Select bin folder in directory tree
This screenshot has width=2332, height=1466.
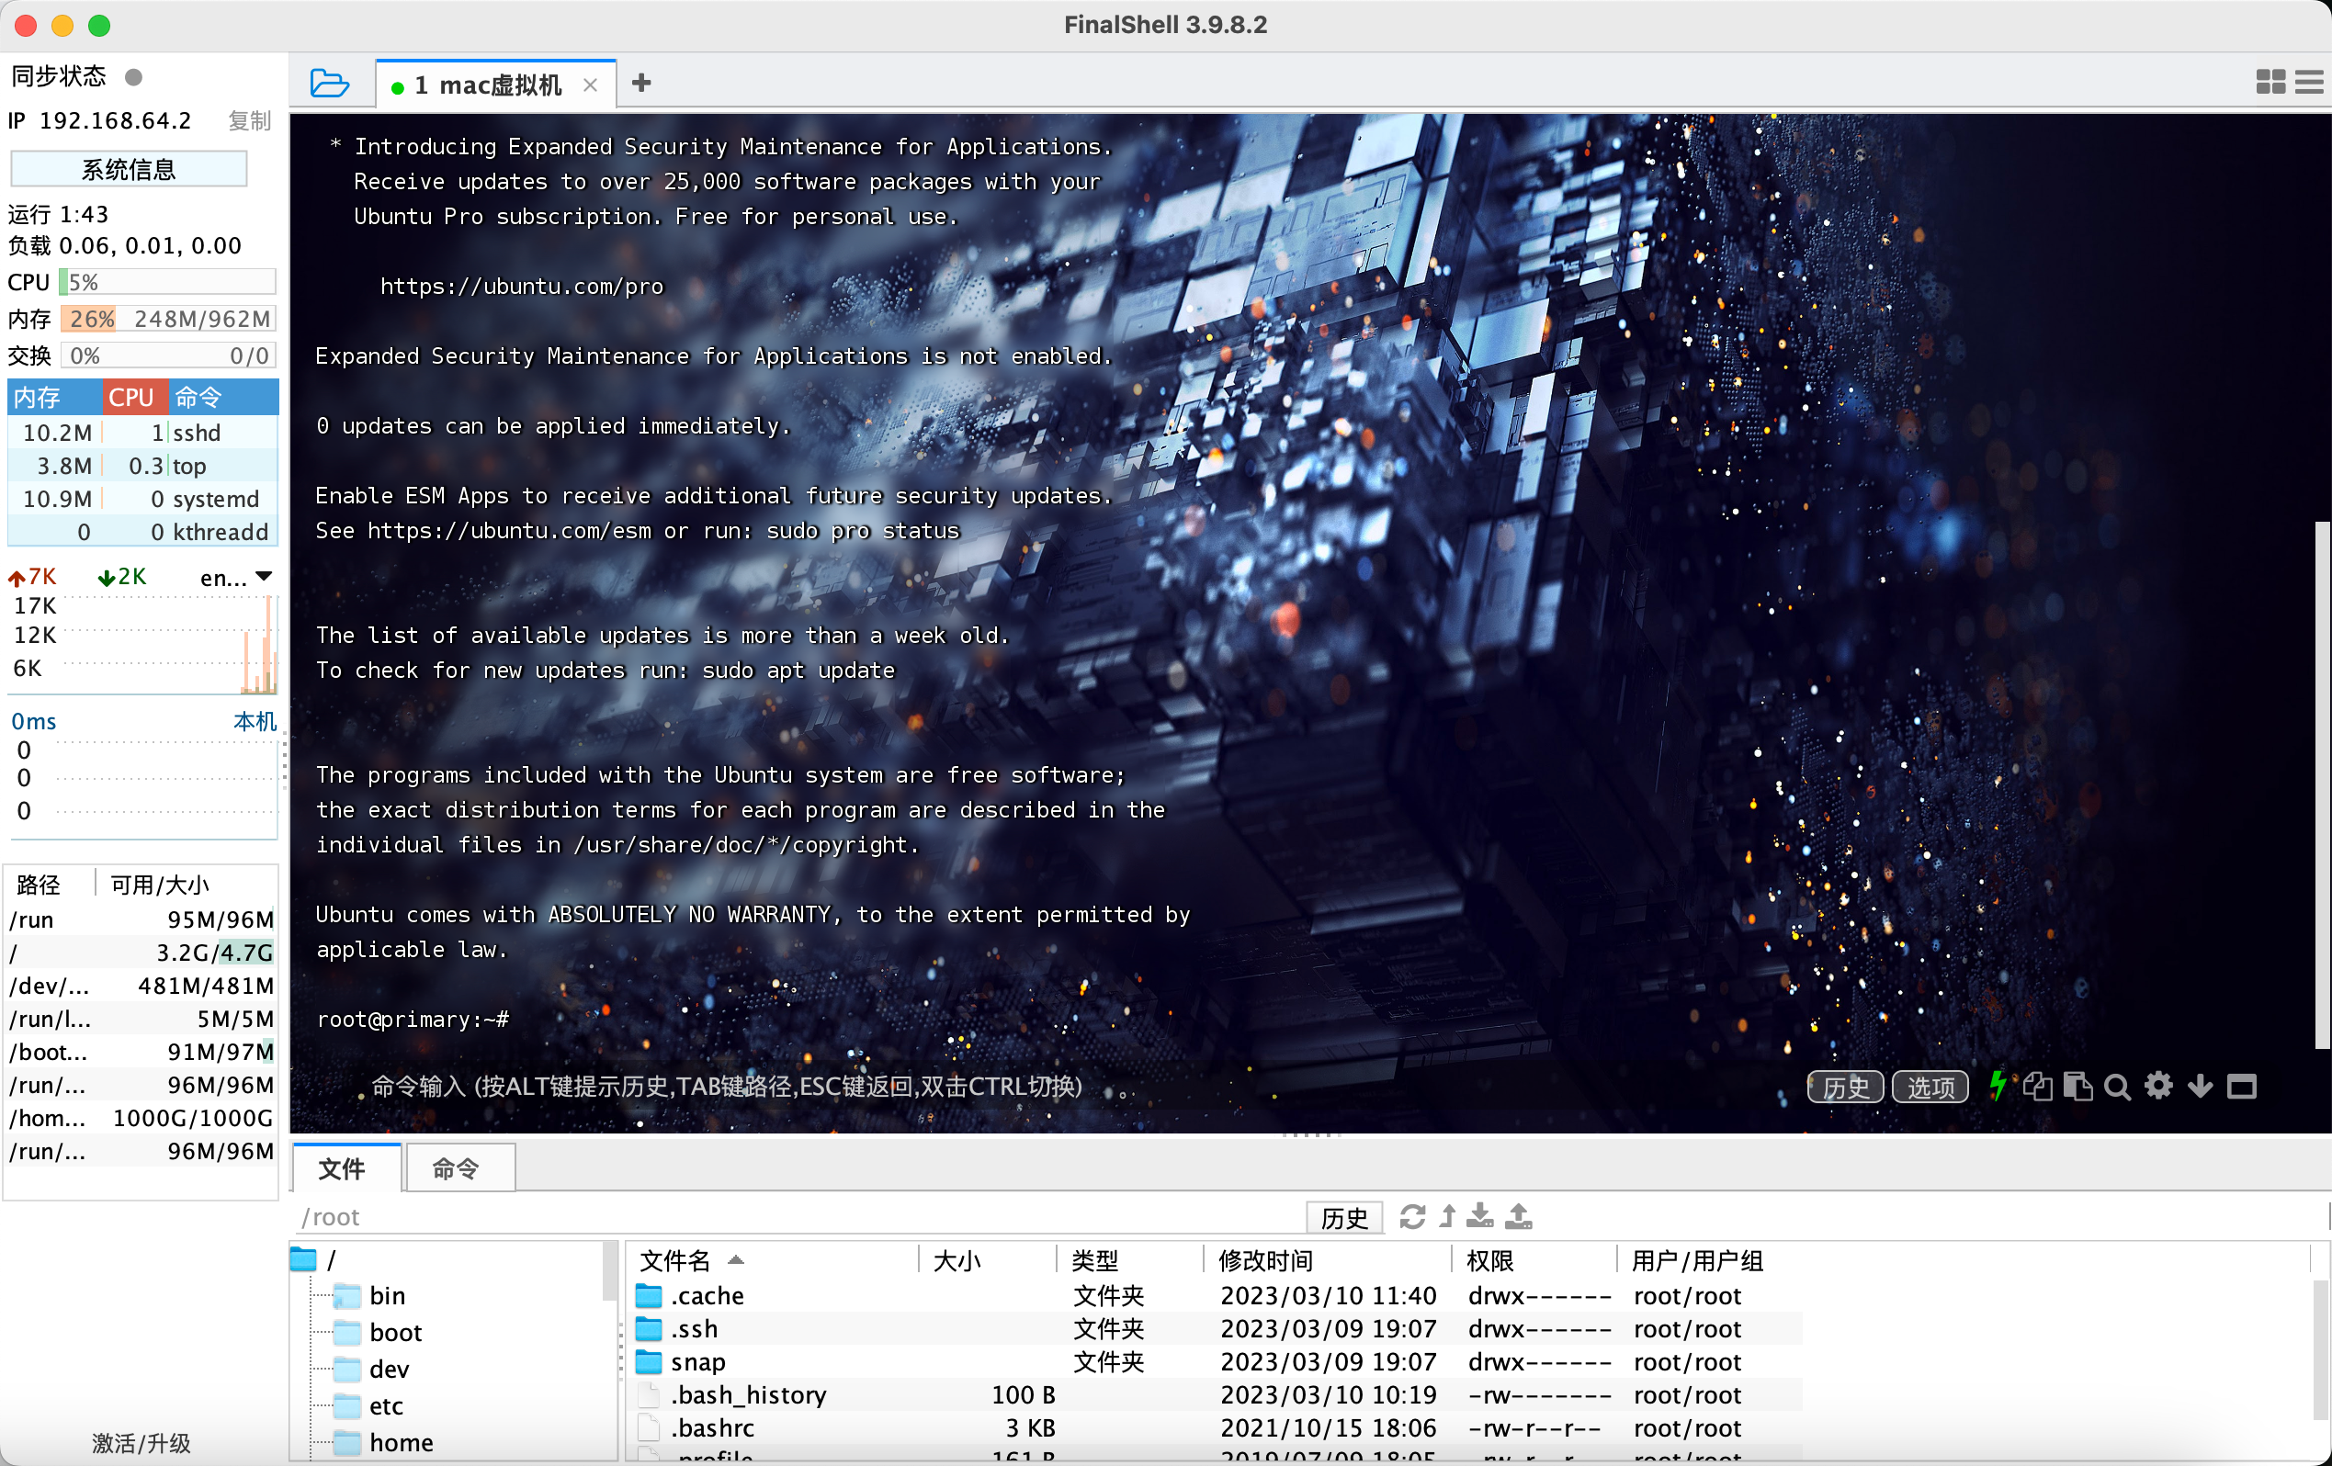[x=370, y=1295]
